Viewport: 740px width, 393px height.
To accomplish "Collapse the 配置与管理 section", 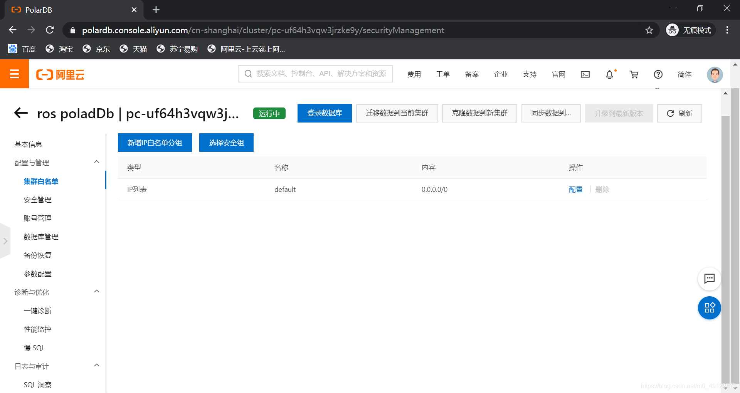I will point(97,162).
